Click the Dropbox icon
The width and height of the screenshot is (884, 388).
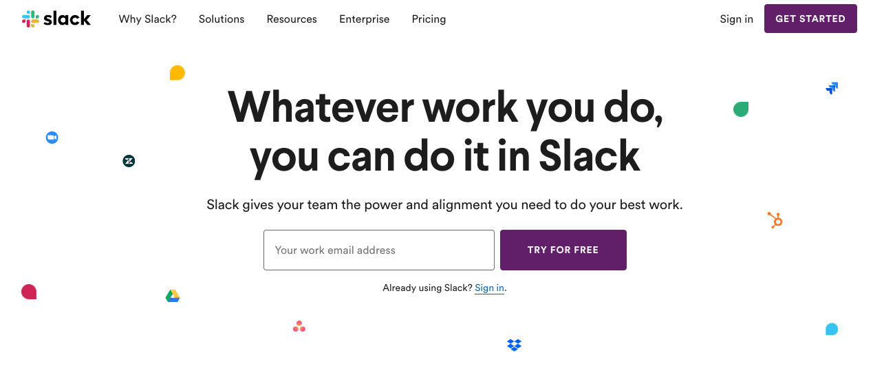pos(514,345)
